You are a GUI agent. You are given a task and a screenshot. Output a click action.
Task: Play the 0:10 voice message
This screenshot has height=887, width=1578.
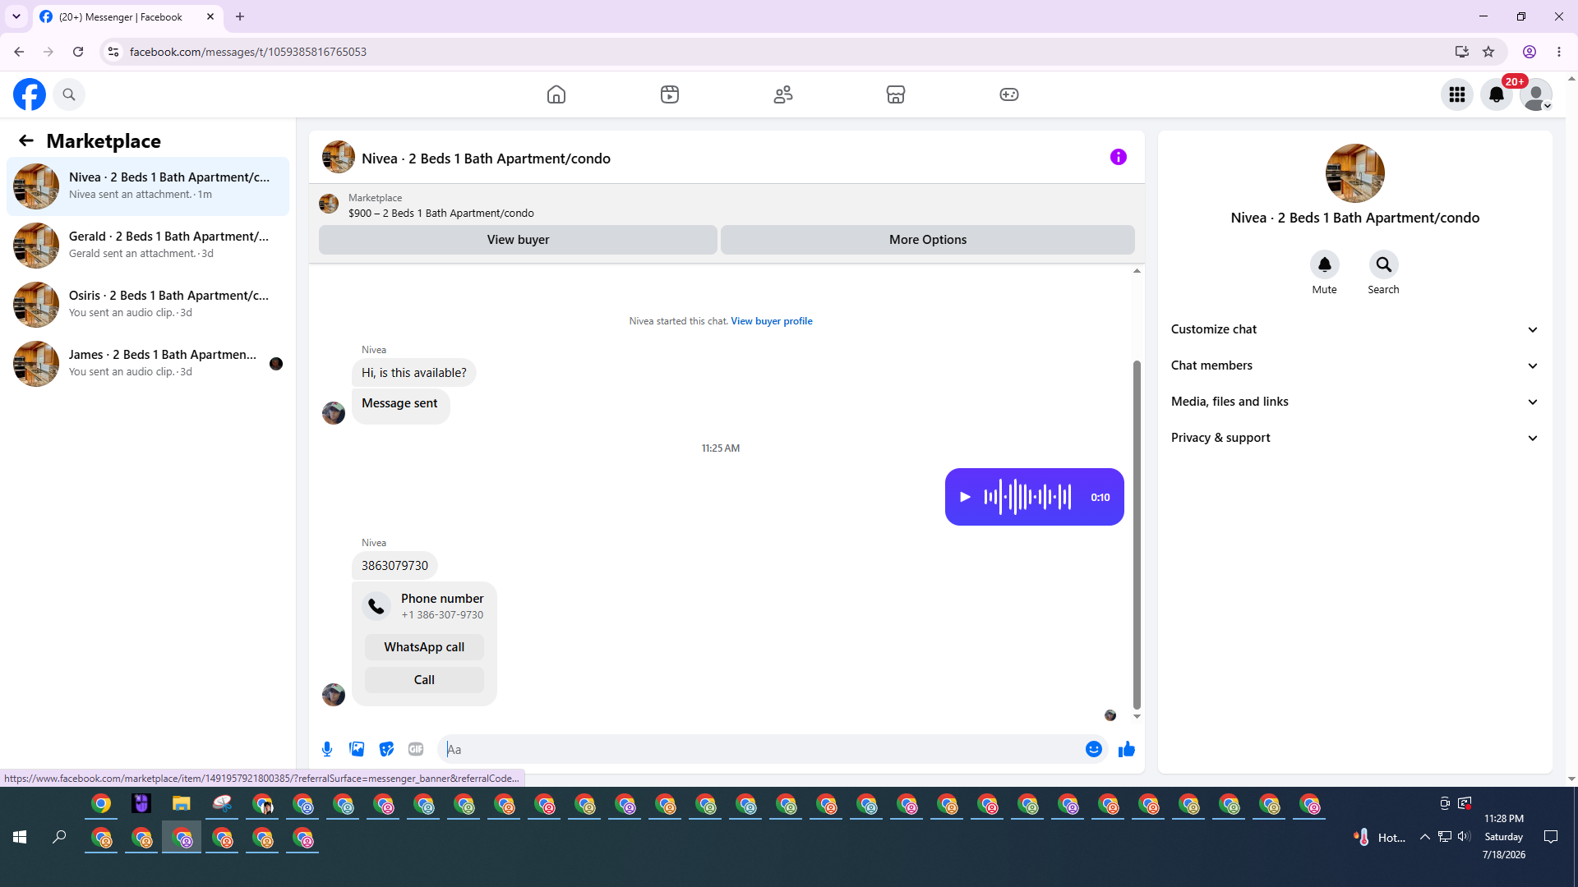965,497
